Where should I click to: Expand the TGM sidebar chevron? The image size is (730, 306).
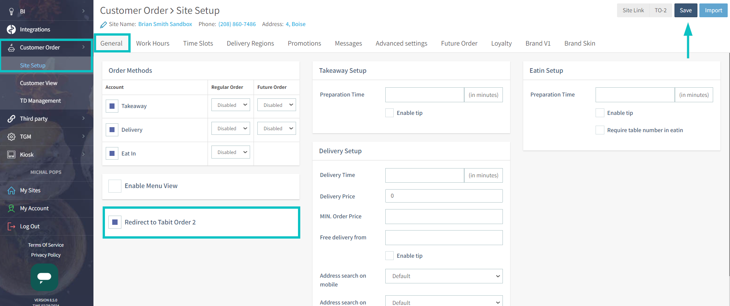[x=83, y=136]
